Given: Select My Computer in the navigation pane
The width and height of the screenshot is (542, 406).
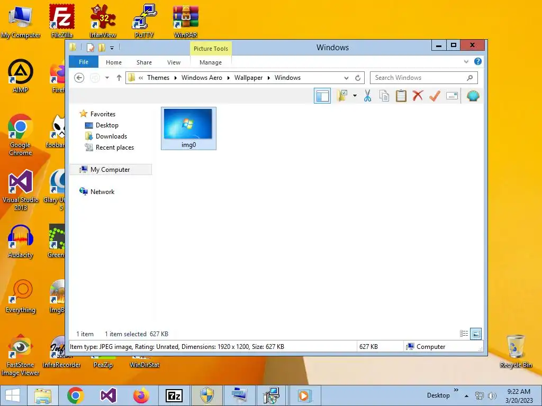Looking at the screenshot, I should (111, 170).
